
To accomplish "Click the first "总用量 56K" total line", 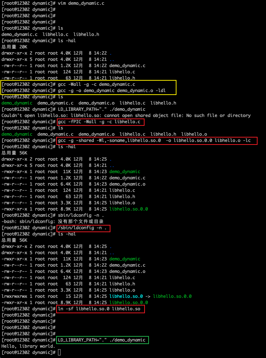I will tap(14, 153).
